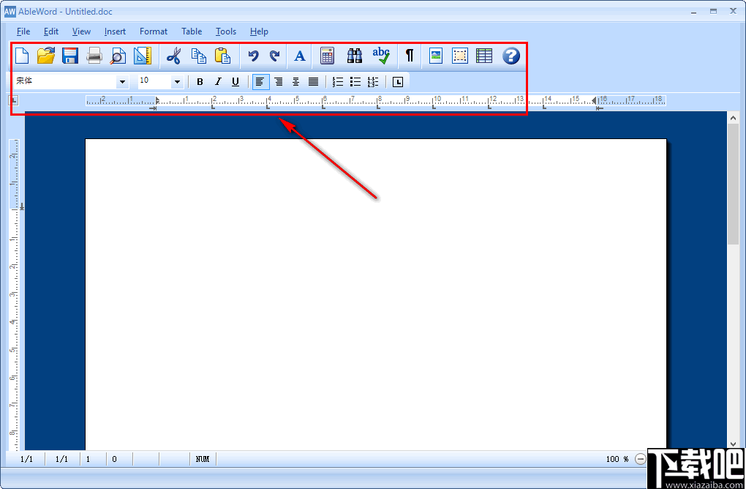Cut selection with the scissors icon
The image size is (746, 489).
click(173, 56)
